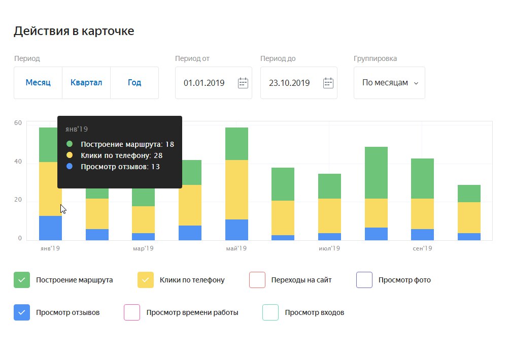Screen dimensions: 510x350
Task: Open the По месяцам grouping dropdown
Action: 389,83
